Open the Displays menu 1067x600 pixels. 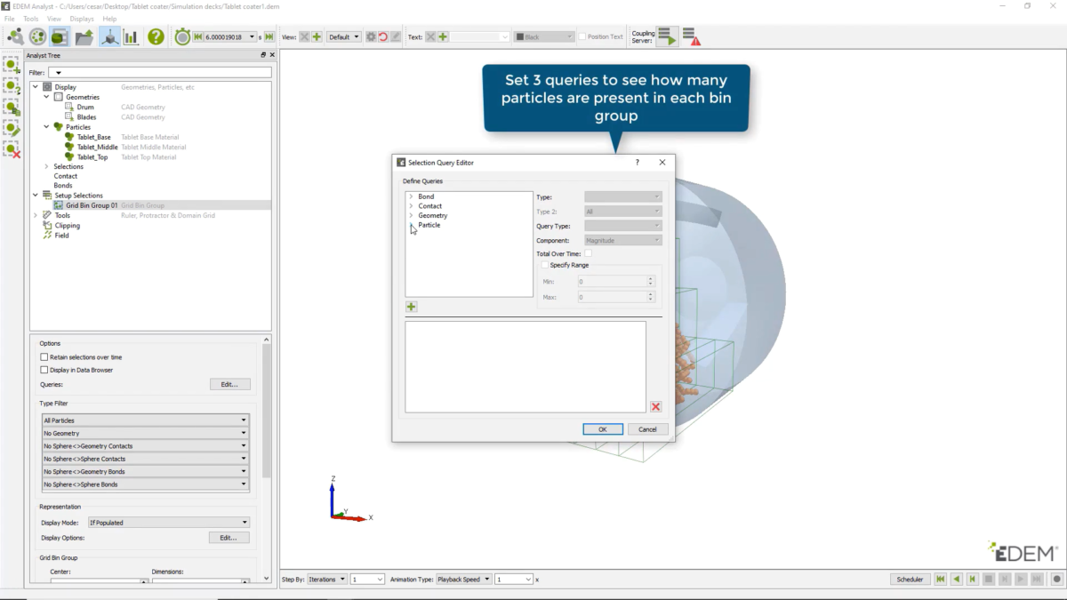(x=82, y=19)
